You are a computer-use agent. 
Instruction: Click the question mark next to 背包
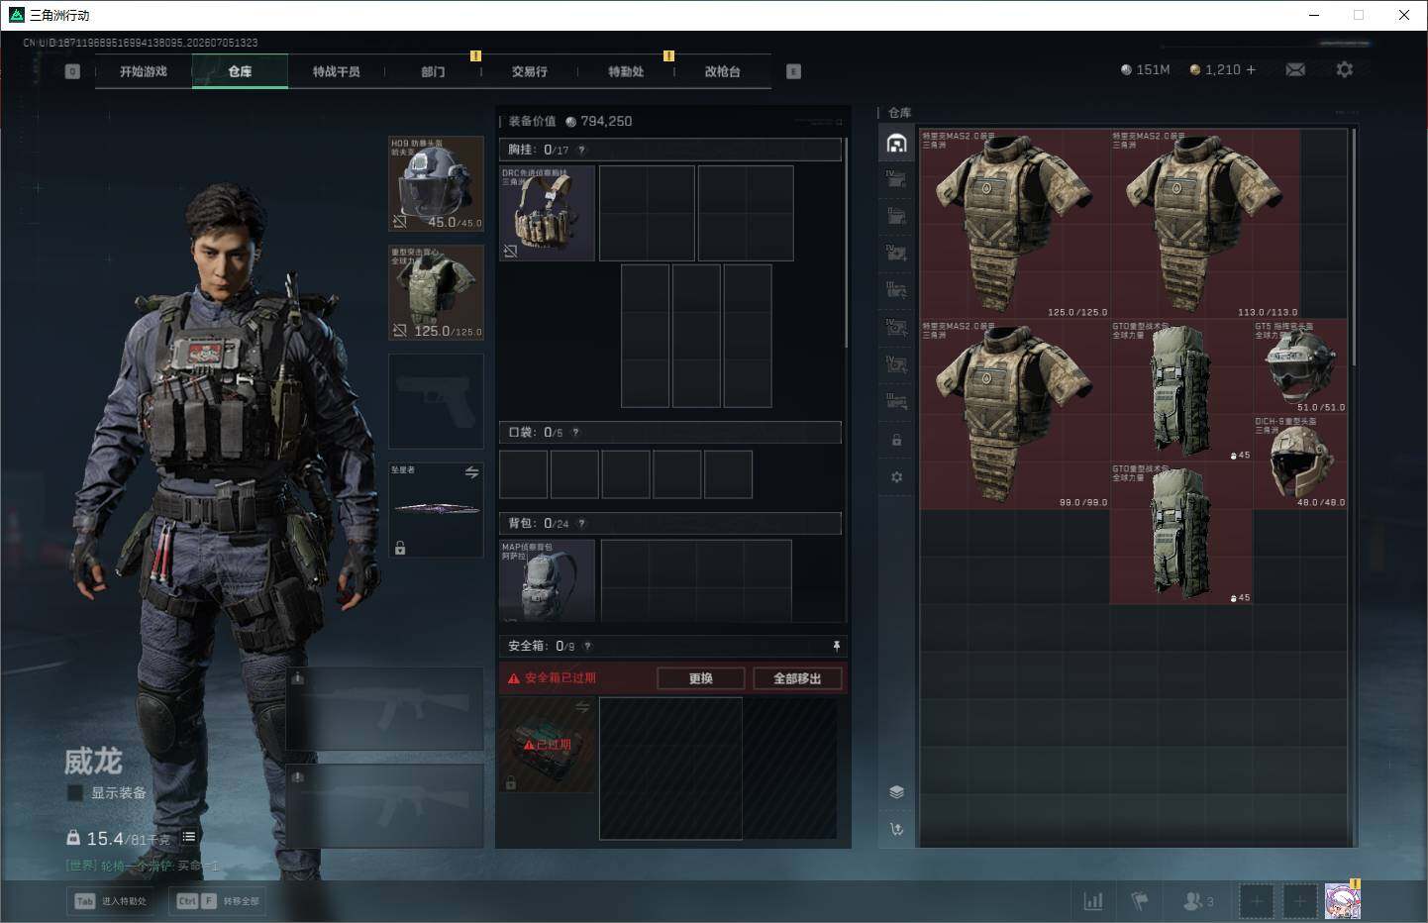(581, 523)
